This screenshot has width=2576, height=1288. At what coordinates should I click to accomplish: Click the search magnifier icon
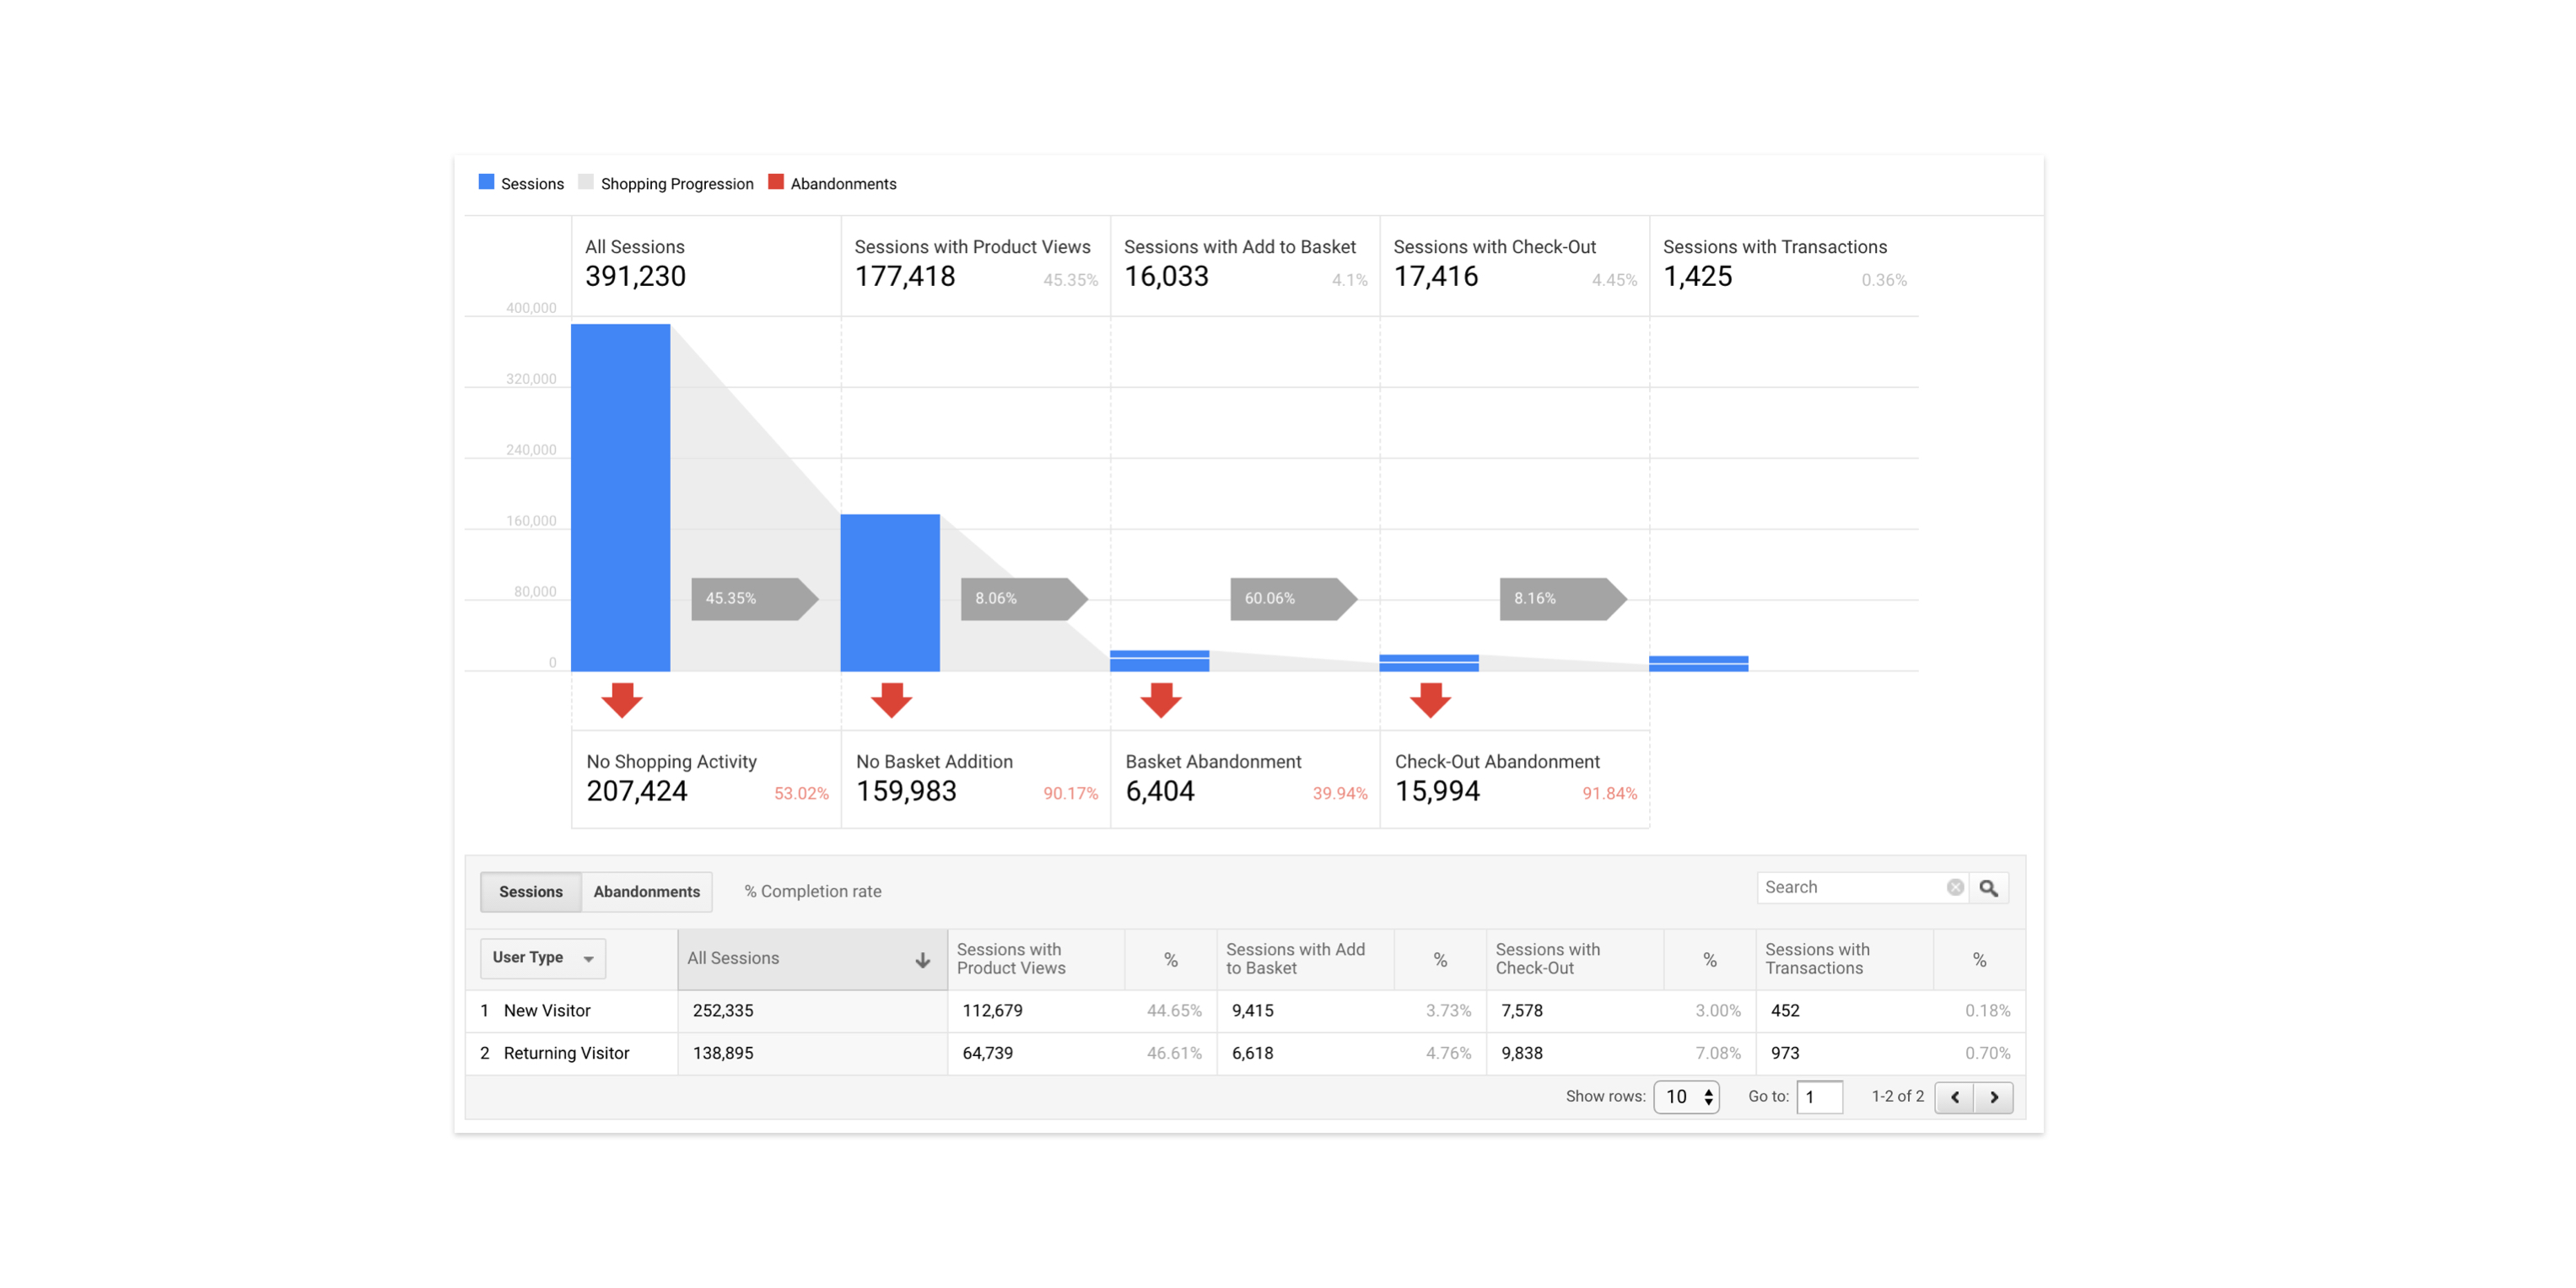coord(1988,888)
